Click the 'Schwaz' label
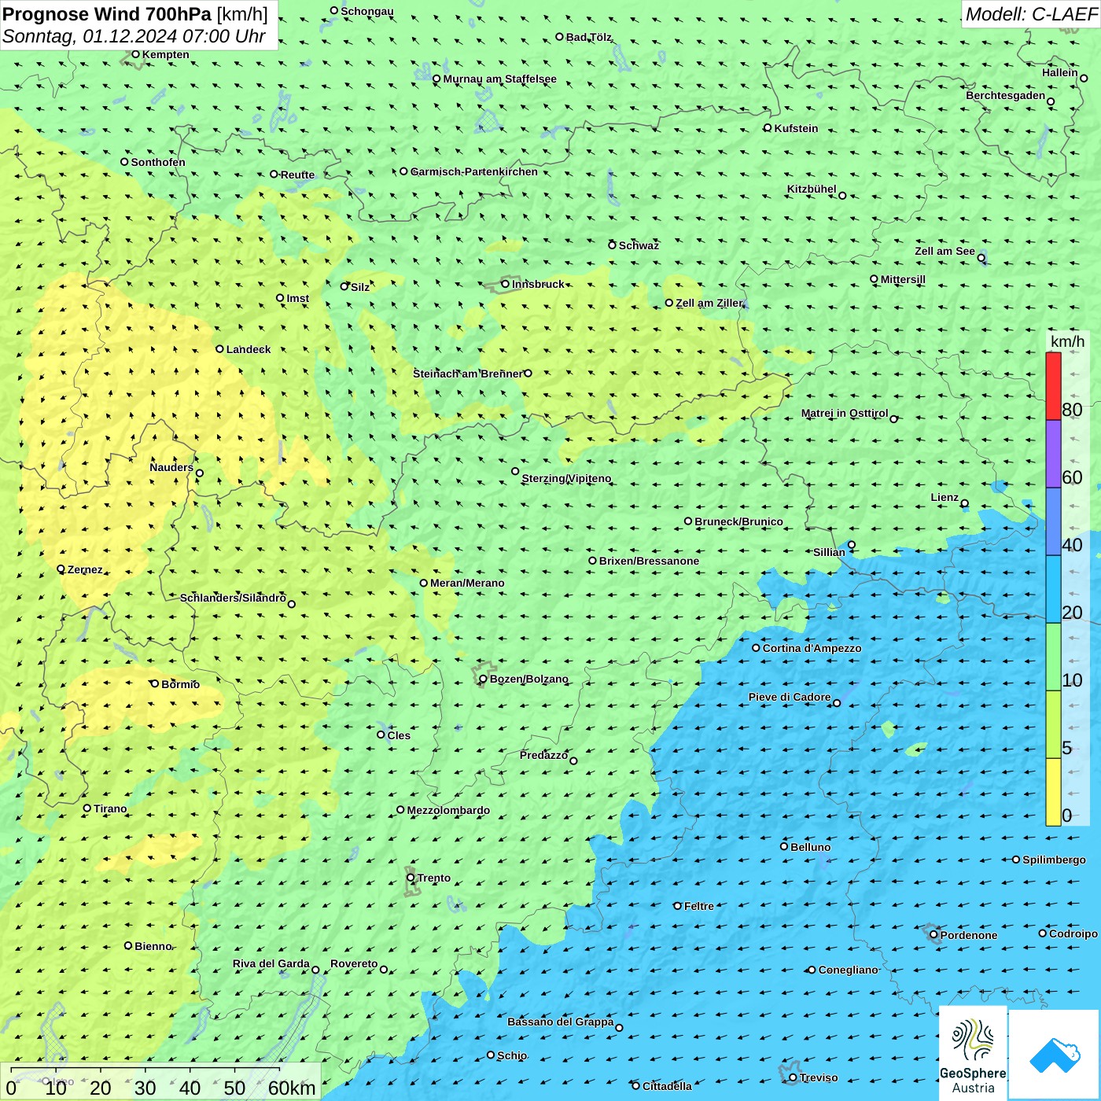The image size is (1101, 1101). coord(639,245)
